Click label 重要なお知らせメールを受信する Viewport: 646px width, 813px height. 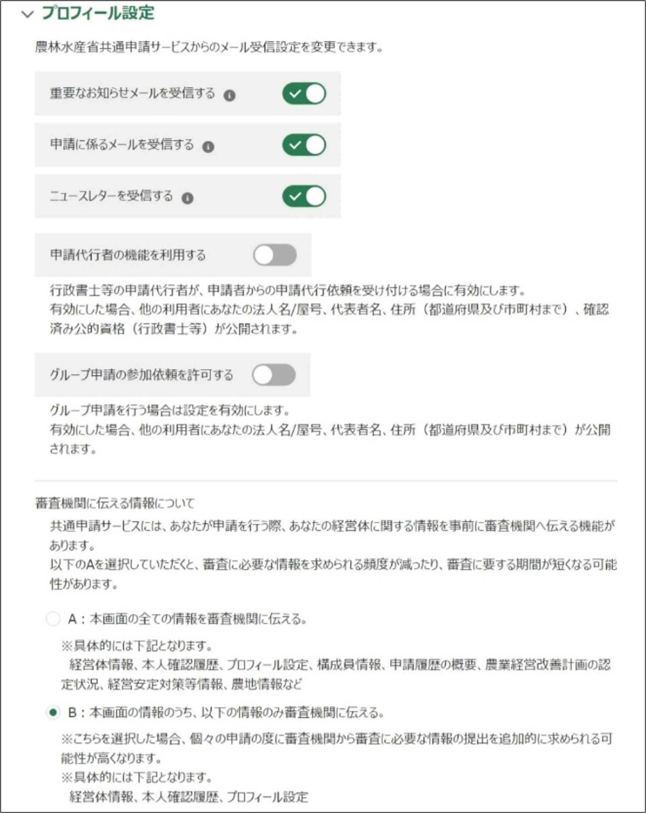point(132,93)
